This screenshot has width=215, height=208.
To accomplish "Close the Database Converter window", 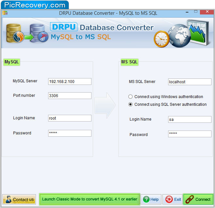I will coord(207,12).
